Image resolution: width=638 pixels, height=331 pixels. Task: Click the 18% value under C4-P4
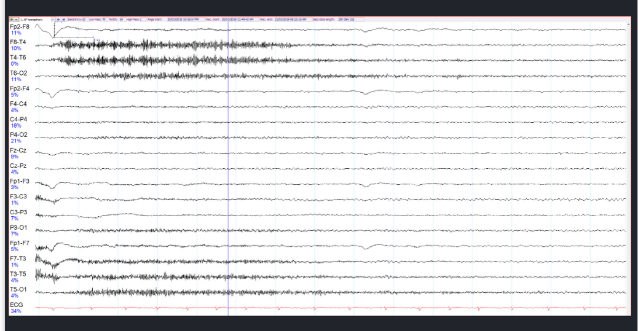click(16, 126)
